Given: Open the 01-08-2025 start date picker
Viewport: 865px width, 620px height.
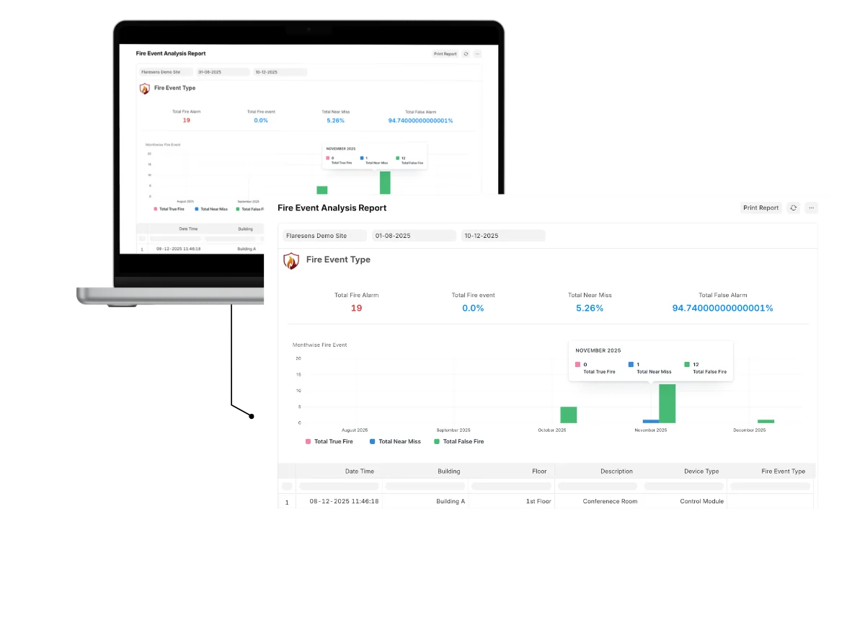Looking at the screenshot, I should (x=413, y=235).
